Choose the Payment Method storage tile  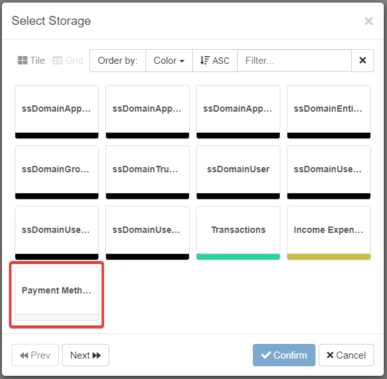[57, 290]
